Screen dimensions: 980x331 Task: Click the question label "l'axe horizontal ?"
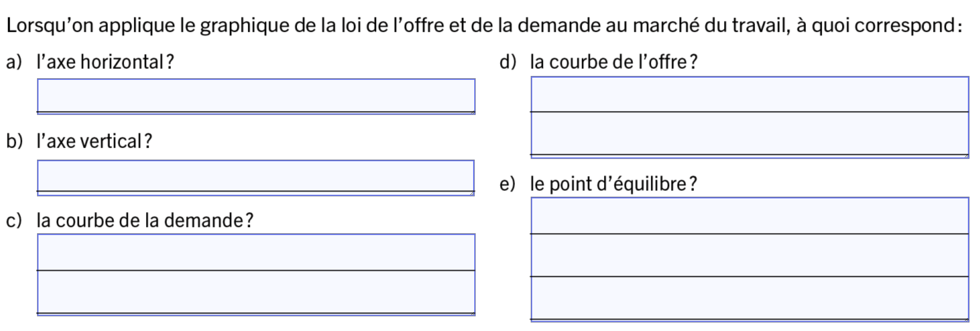(x=105, y=62)
